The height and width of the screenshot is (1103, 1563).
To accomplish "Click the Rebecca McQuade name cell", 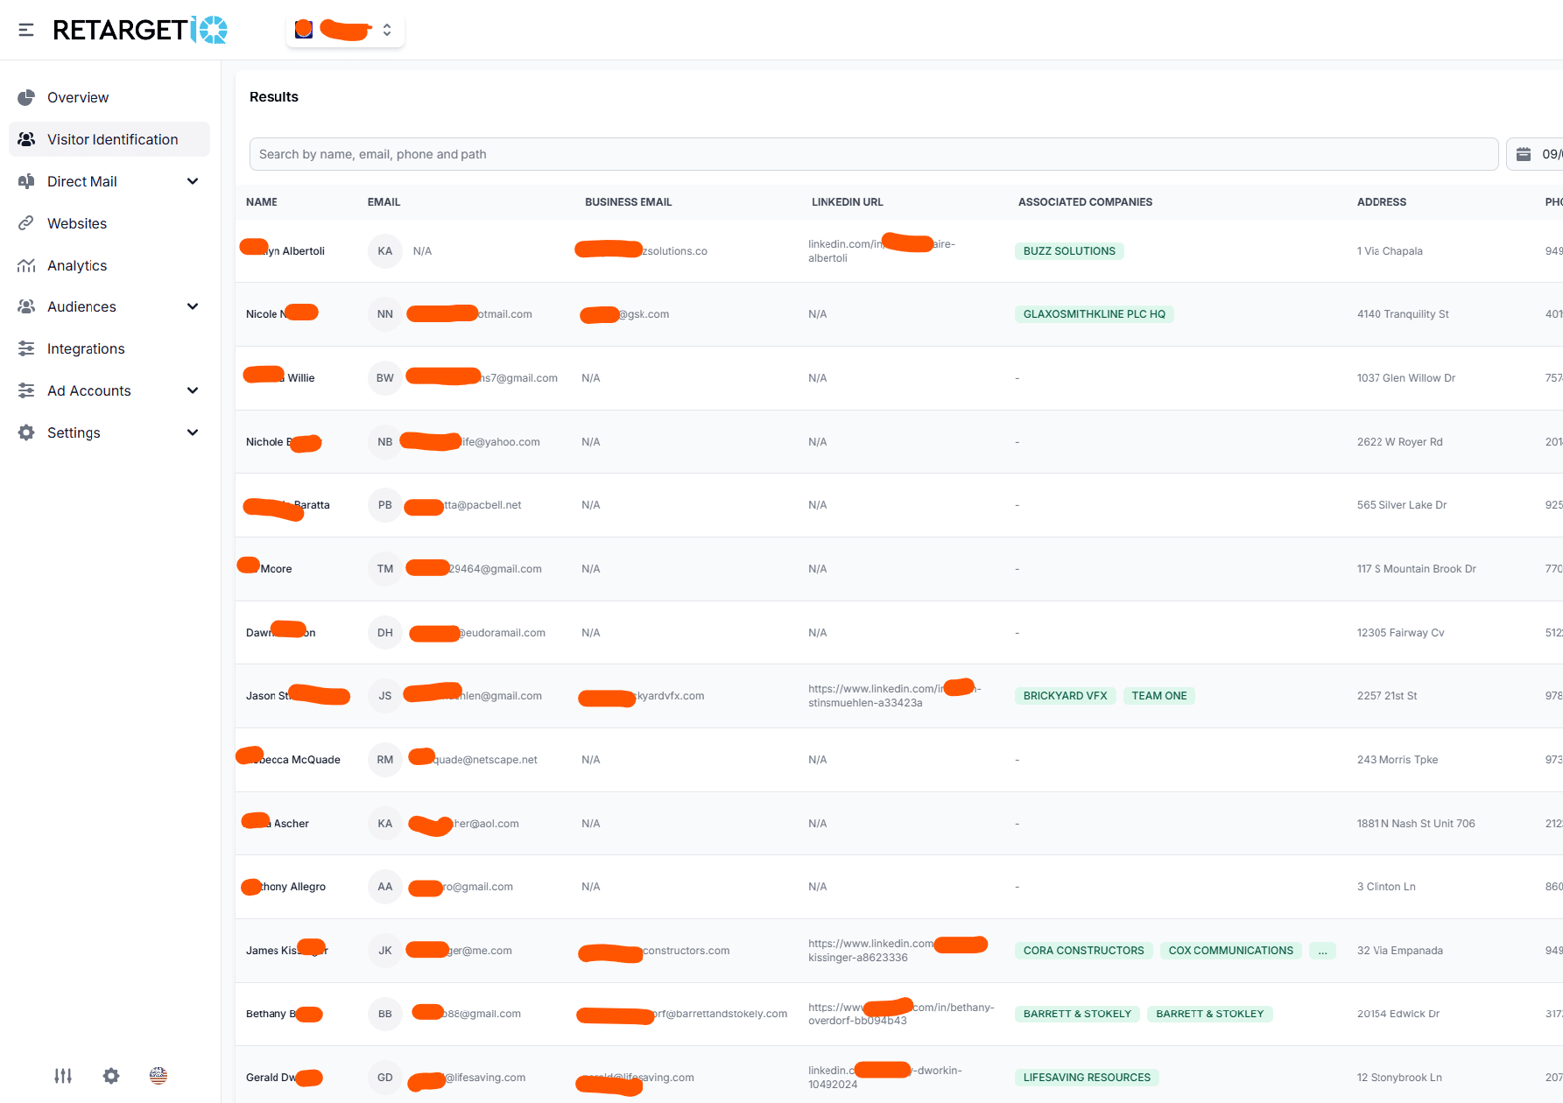I will pos(293,760).
